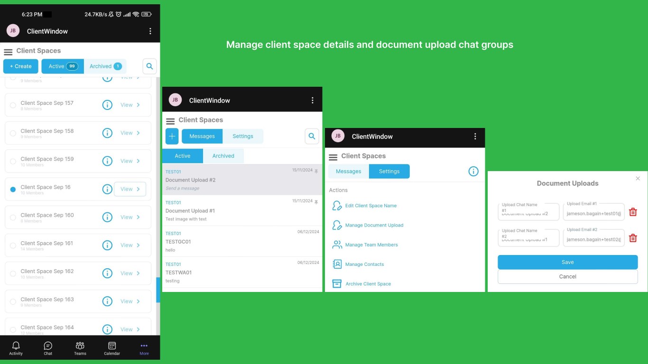Select Settings tab in the Messages panel
The height and width of the screenshot is (364, 648).
pos(243,136)
